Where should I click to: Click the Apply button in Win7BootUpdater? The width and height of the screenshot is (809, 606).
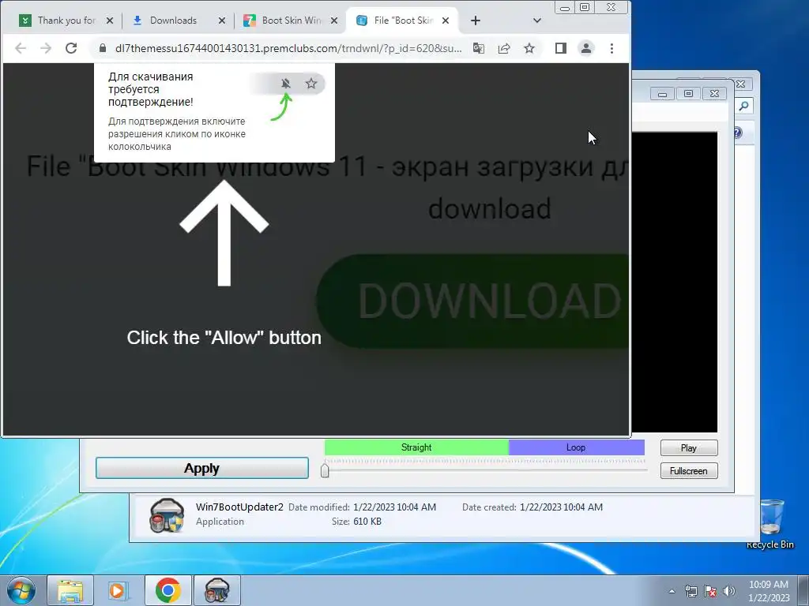pos(202,468)
